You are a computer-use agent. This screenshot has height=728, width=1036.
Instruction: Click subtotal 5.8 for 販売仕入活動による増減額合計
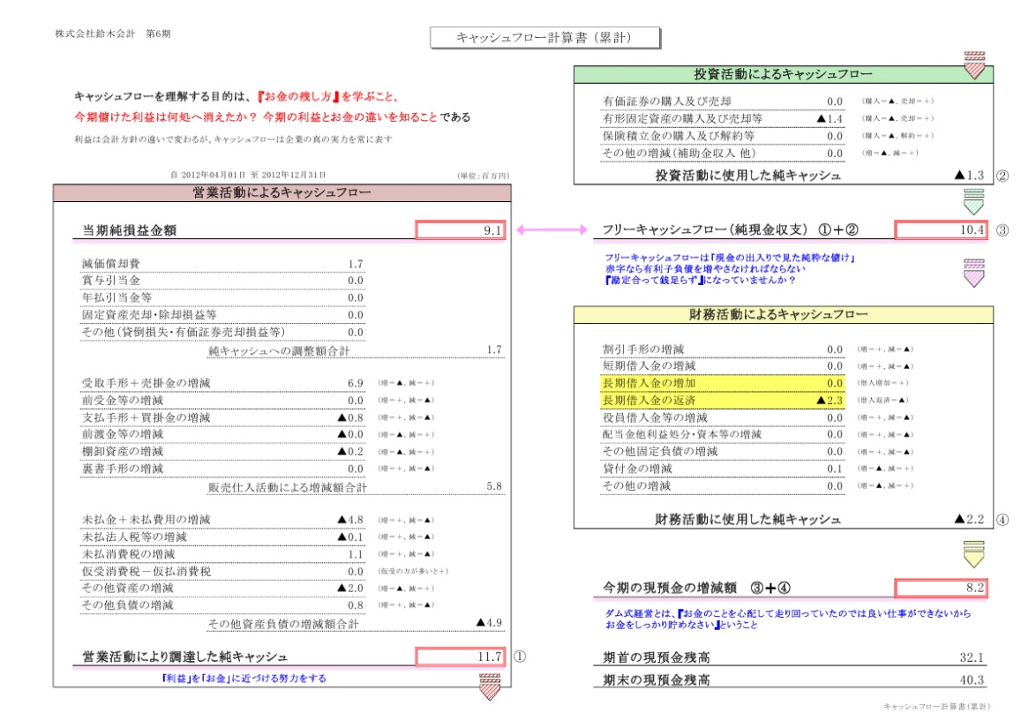point(494,485)
